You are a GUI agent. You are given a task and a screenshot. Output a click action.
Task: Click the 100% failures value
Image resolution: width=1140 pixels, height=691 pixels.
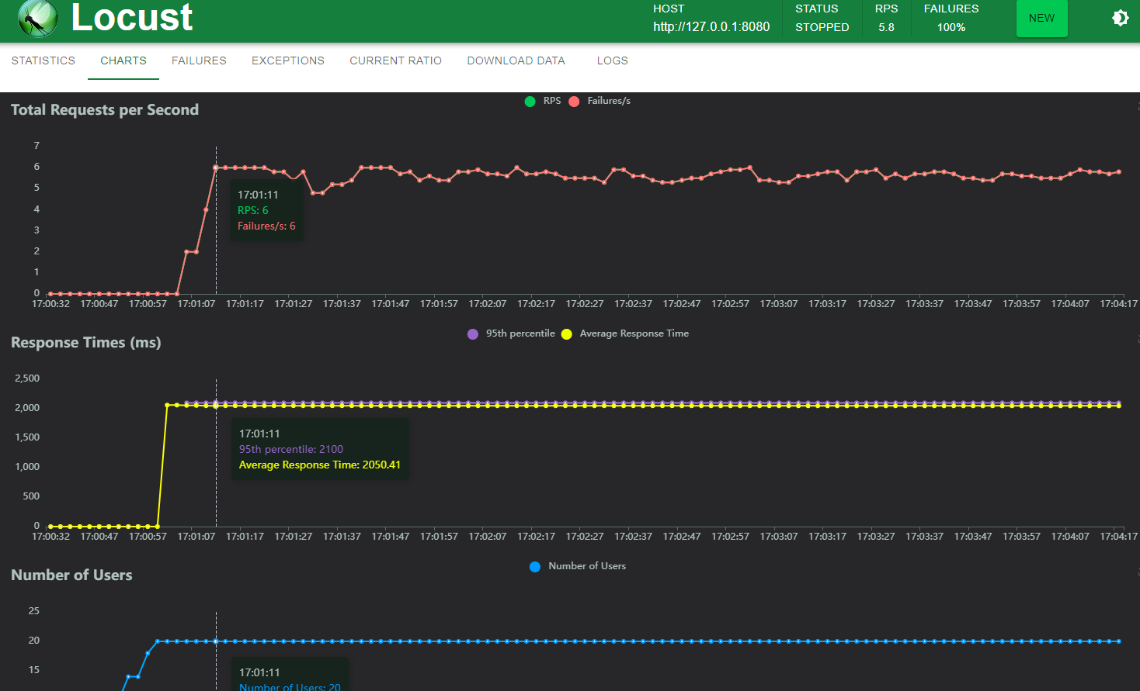pos(951,27)
